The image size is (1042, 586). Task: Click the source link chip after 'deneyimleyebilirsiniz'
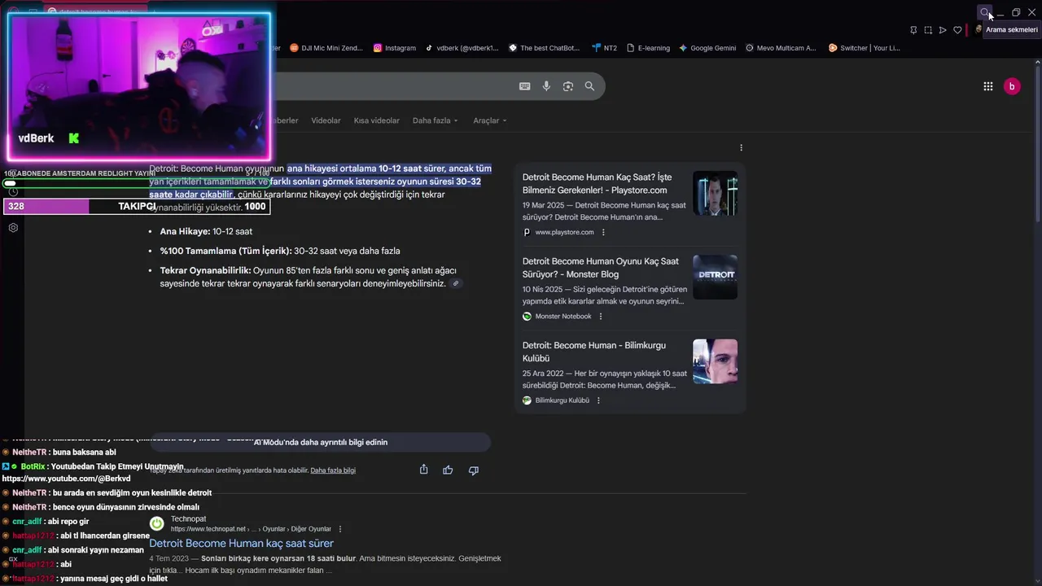456,283
